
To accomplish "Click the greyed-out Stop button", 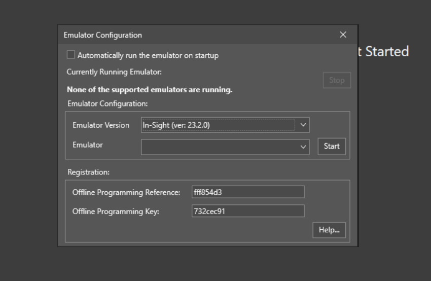I will click(x=337, y=80).
